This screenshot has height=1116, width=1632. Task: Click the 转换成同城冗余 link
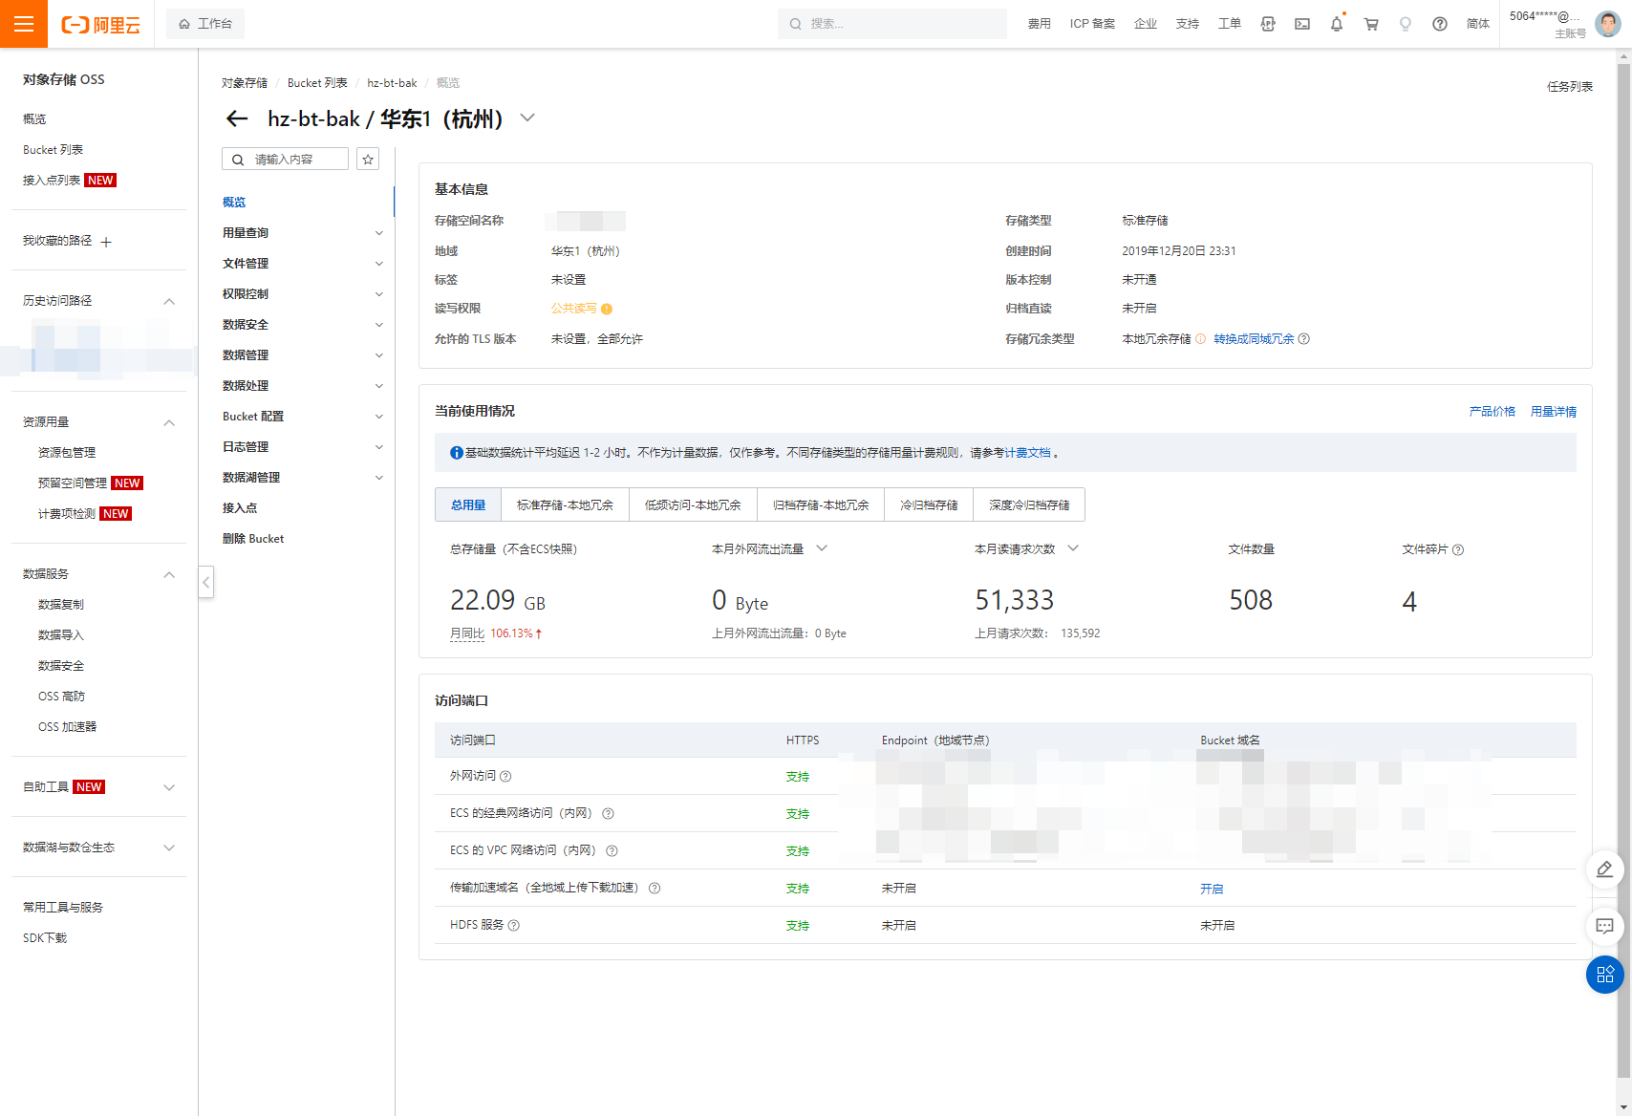click(x=1254, y=339)
